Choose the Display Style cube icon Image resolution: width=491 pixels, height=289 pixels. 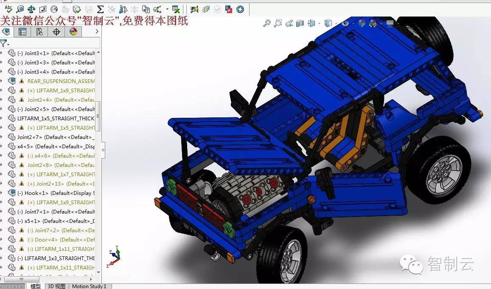tap(328, 23)
